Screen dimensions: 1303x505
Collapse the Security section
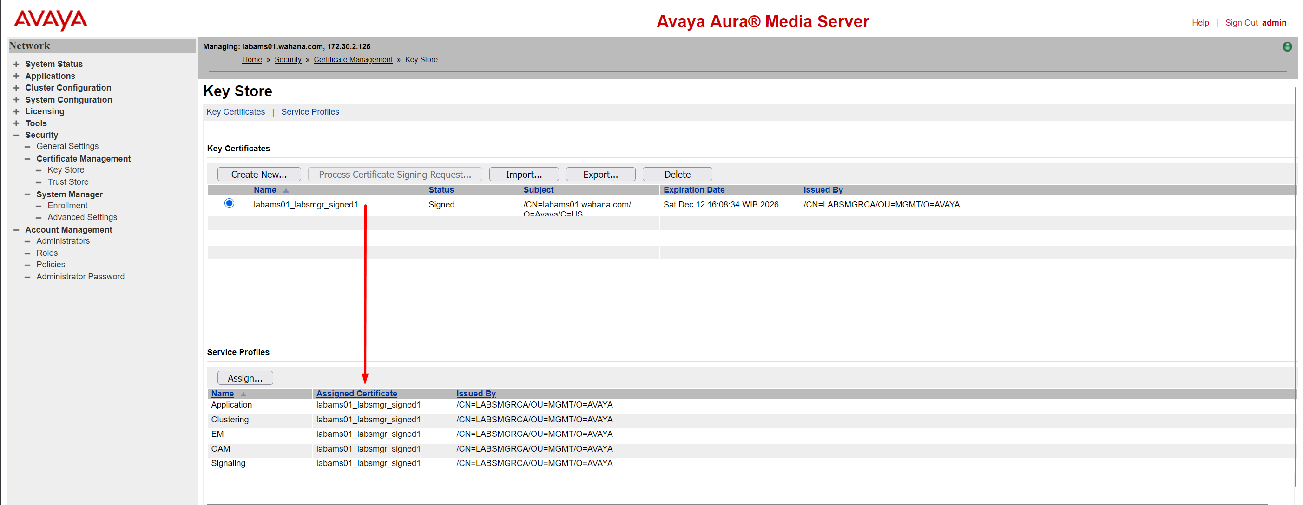click(17, 135)
